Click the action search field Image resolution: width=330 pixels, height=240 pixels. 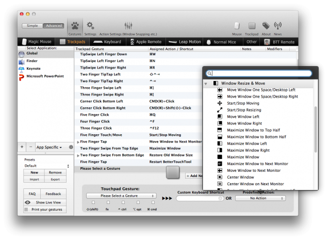[263, 74]
